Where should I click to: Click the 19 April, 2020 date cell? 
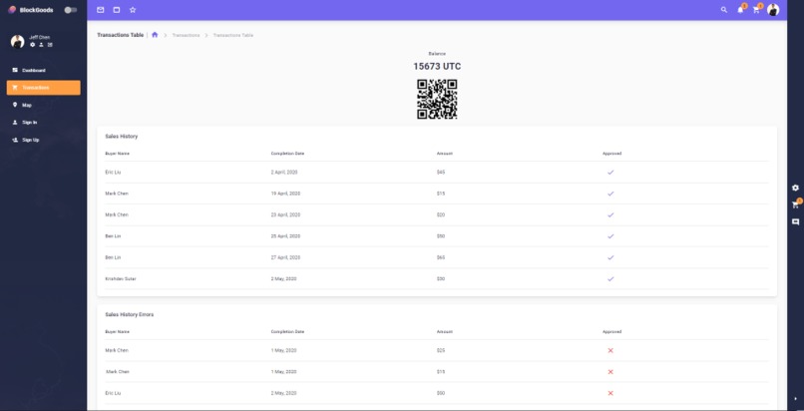pyautogui.click(x=285, y=194)
